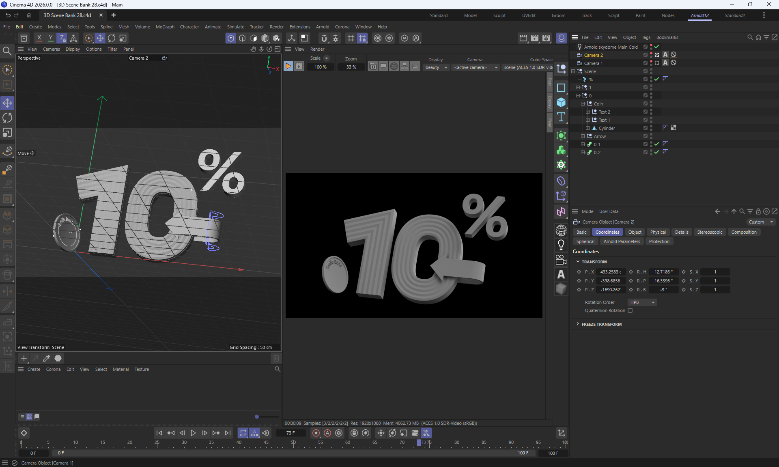Viewport: 779px width, 467px height.
Task: Start Arnold IPR render play button
Action: 288,67
